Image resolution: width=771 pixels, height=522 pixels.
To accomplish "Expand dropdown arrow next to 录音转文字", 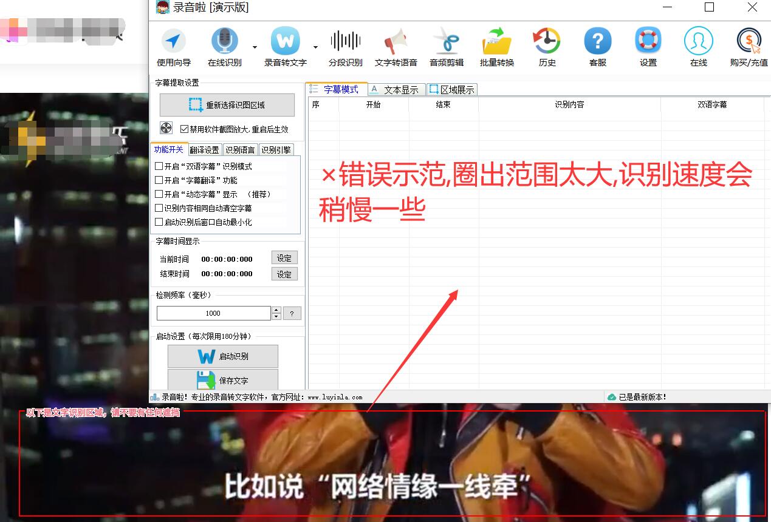I will (x=315, y=47).
